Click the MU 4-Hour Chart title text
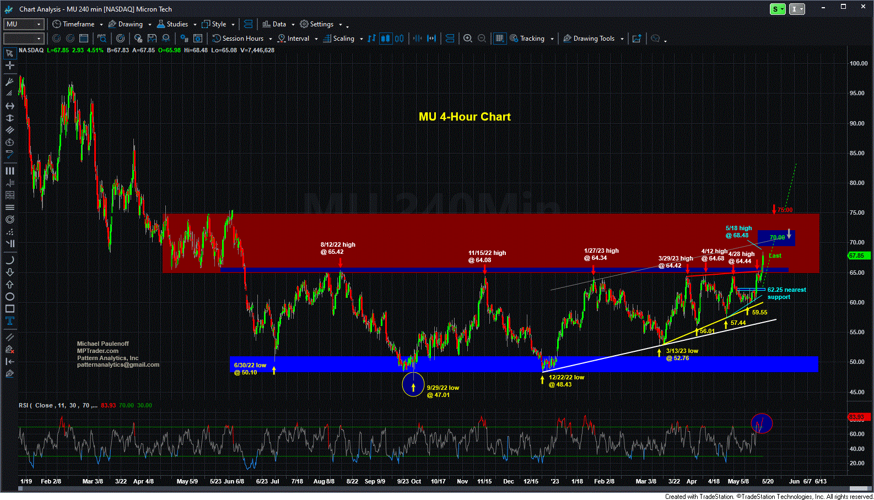Image resolution: width=874 pixels, height=500 pixels. pyautogui.click(x=465, y=117)
